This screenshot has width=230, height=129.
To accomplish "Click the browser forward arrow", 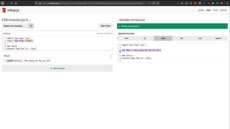I will (7, 3).
